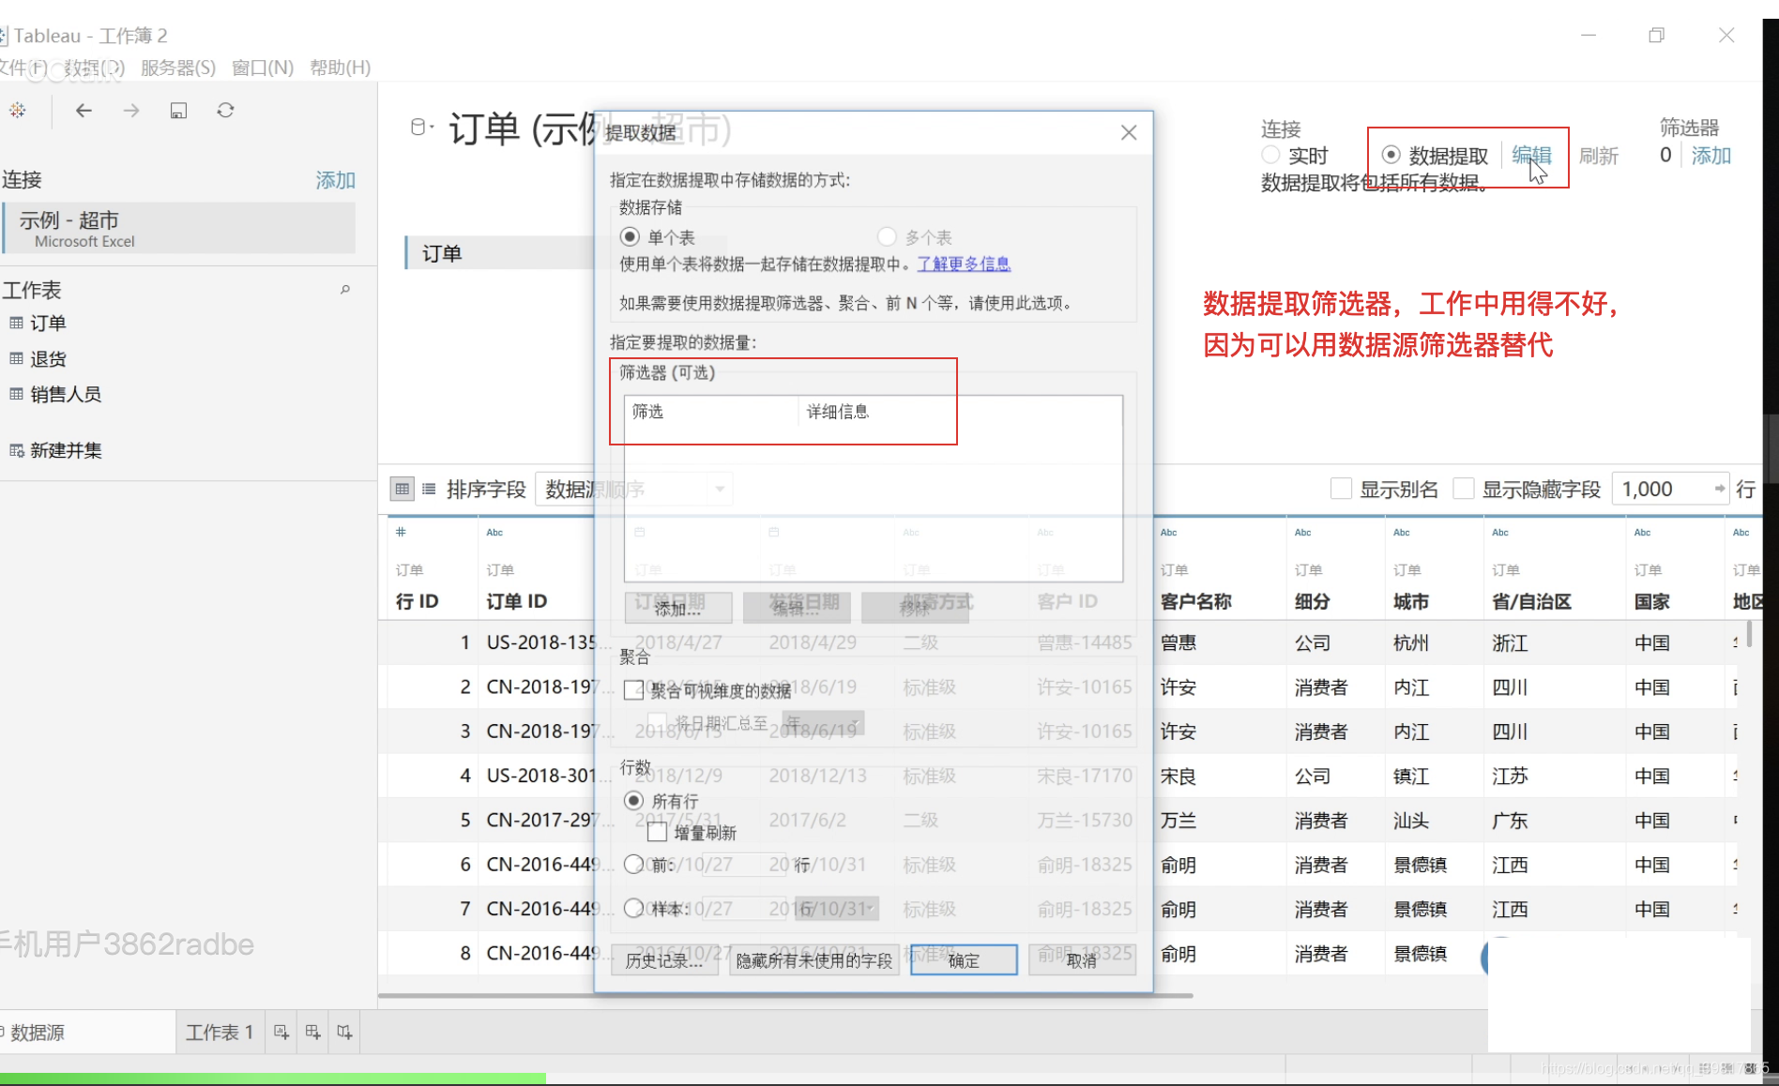
Task: Click the Abc type icon above 订单 ID
Action: [494, 532]
